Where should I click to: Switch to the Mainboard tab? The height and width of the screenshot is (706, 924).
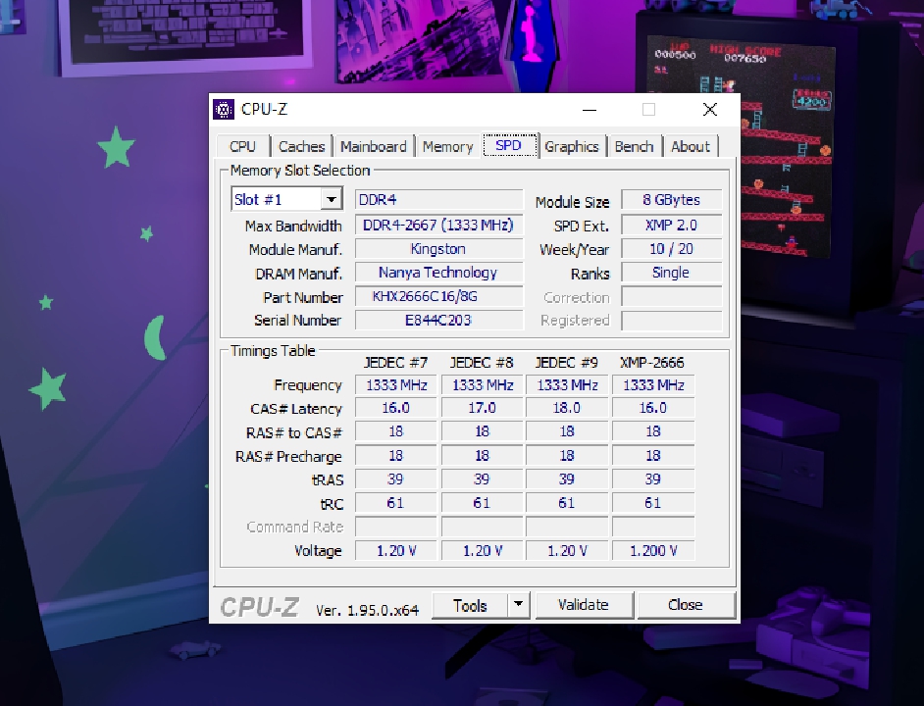pyautogui.click(x=374, y=146)
